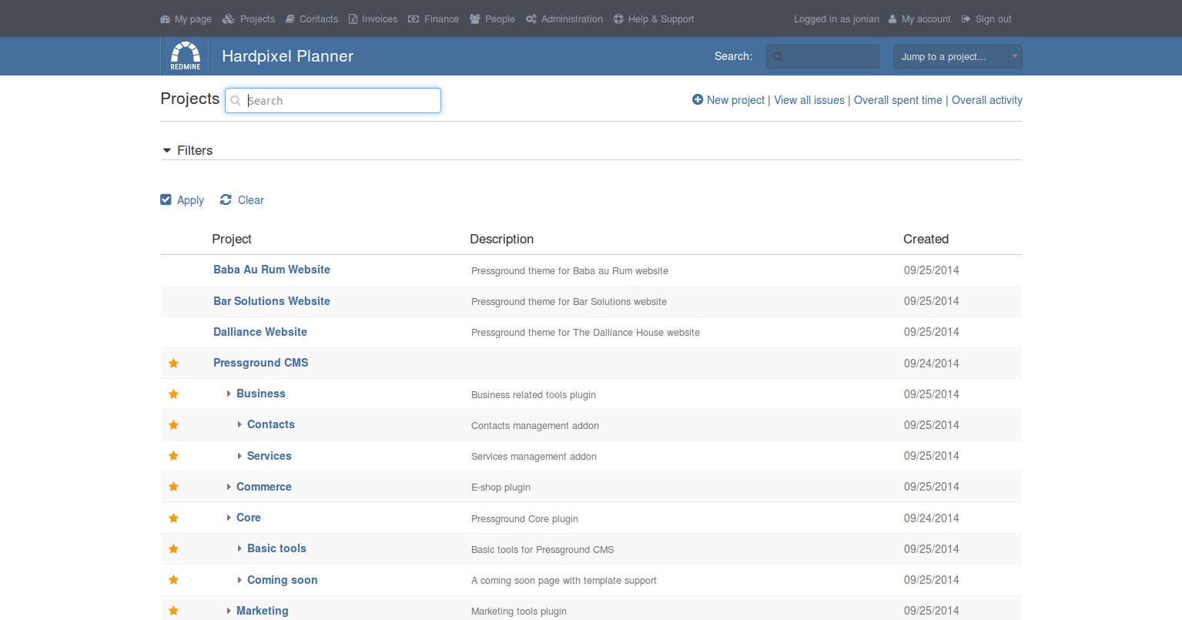Click the star icon beside Pressground CMS
Viewport: 1182px width, 620px height.
(174, 364)
